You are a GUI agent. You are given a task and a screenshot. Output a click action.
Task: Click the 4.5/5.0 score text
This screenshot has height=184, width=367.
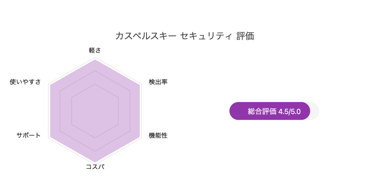pos(290,112)
